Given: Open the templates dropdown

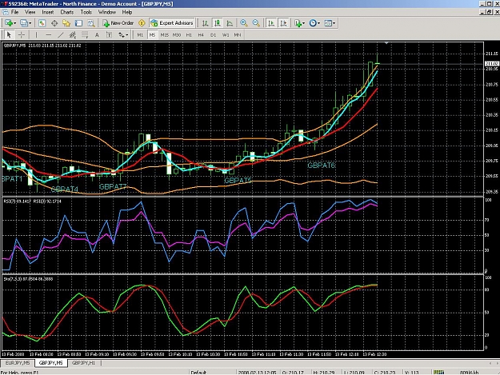Looking at the screenshot, I should pyautogui.click(x=330, y=23).
